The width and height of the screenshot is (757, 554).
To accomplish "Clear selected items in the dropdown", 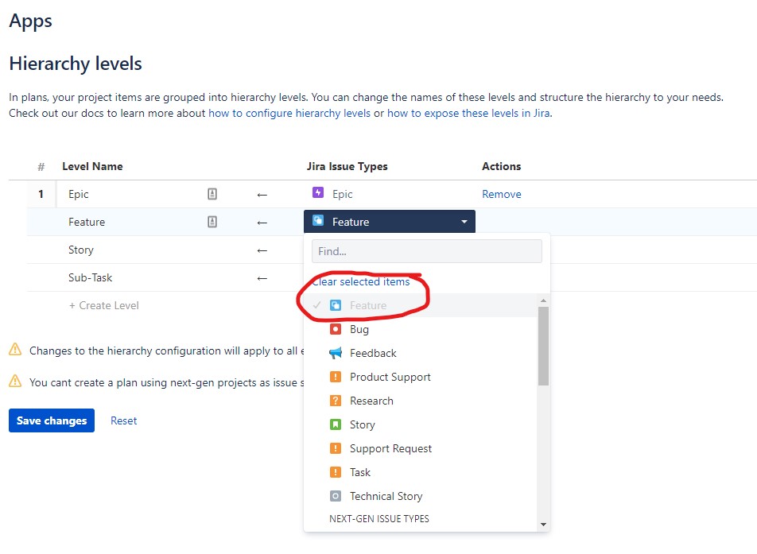I will tap(361, 281).
